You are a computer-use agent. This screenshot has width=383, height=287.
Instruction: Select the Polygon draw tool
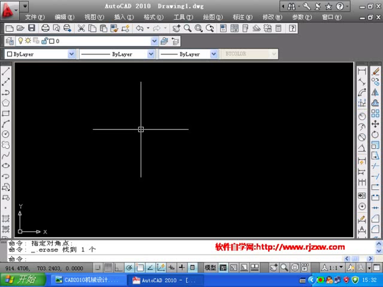(x=6, y=103)
